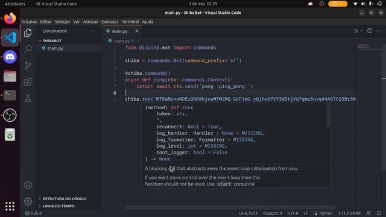Show Applications grid in dock
This screenshot has width=386, height=217.
[x=10, y=206]
